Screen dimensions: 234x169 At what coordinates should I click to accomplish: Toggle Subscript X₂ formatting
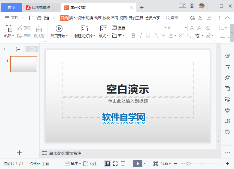[189, 35]
